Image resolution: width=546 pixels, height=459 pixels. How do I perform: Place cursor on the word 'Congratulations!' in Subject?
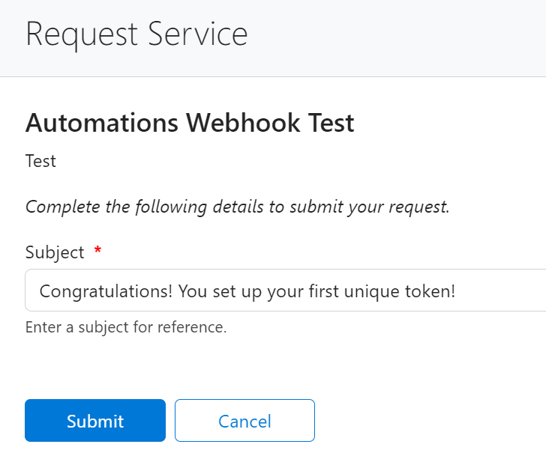106,291
